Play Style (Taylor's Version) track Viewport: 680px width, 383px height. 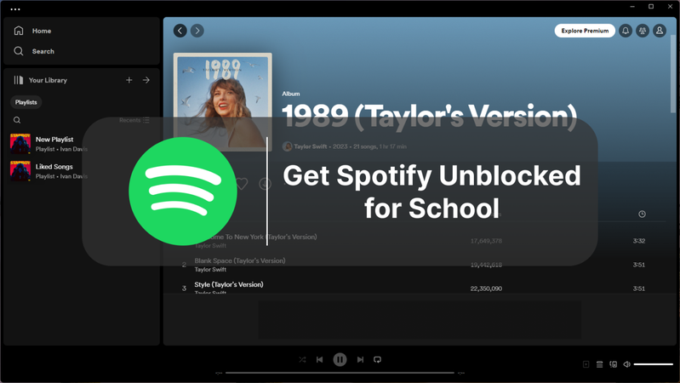[x=229, y=284]
